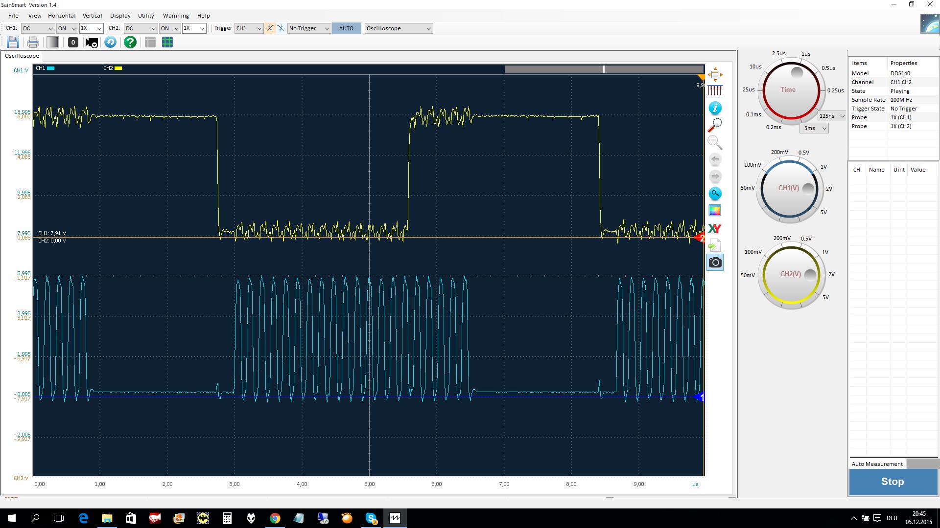Click the orange trigger position marker at top
The image size is (940, 528).
[x=701, y=77]
